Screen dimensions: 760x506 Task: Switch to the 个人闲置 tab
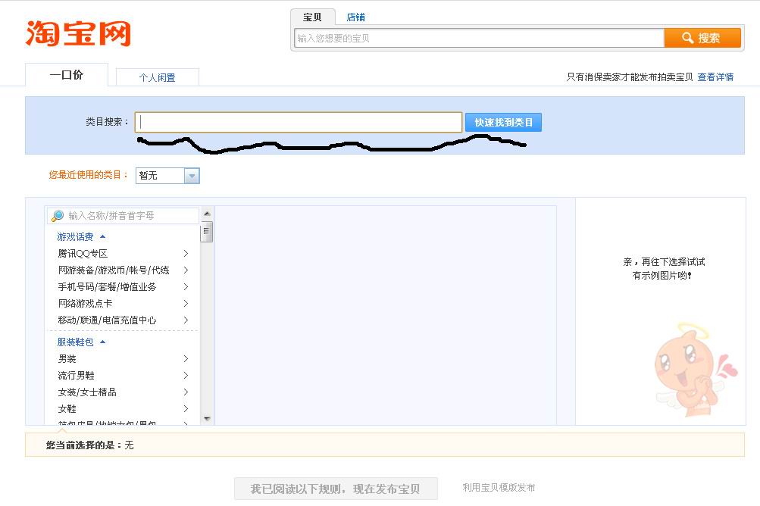[157, 77]
